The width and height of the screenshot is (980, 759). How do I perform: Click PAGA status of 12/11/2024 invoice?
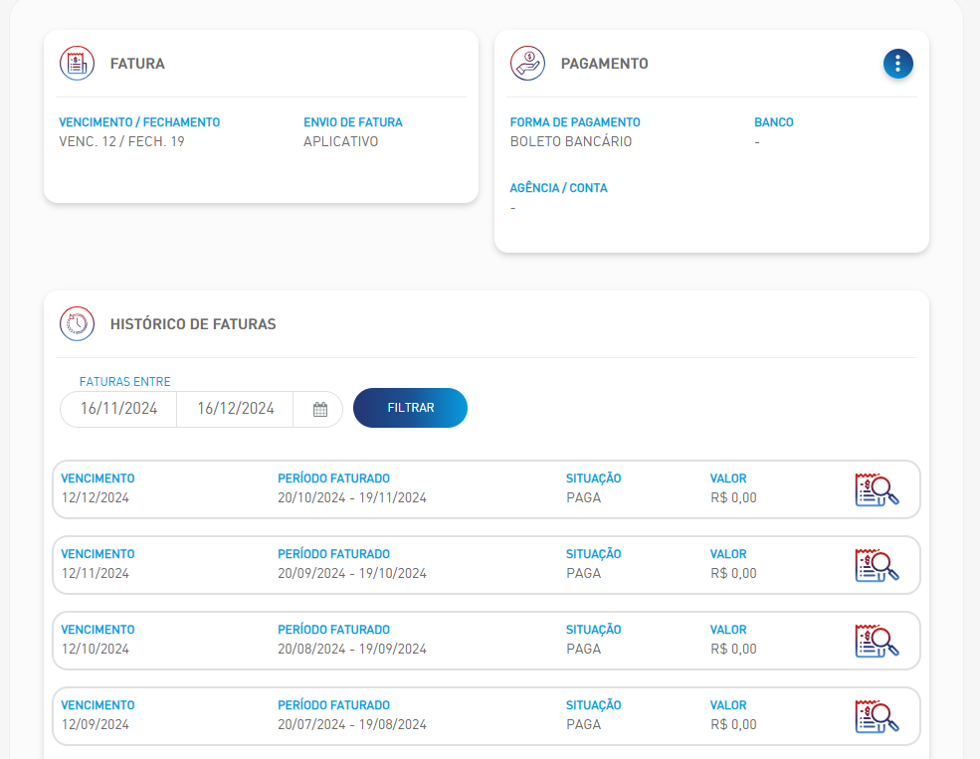click(x=584, y=573)
